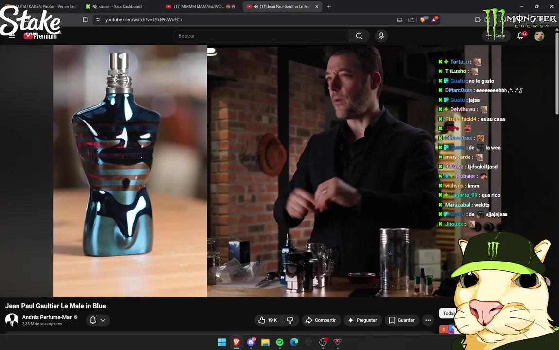Open Microsoft Edge from the taskbar
This screenshot has height=350, width=559.
[x=294, y=342]
